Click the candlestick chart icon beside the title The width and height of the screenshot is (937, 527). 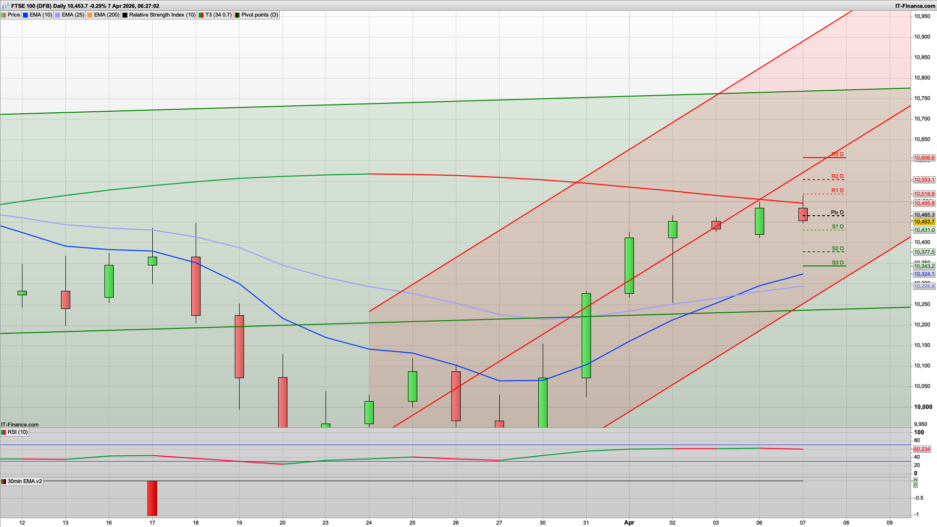coord(5,6)
